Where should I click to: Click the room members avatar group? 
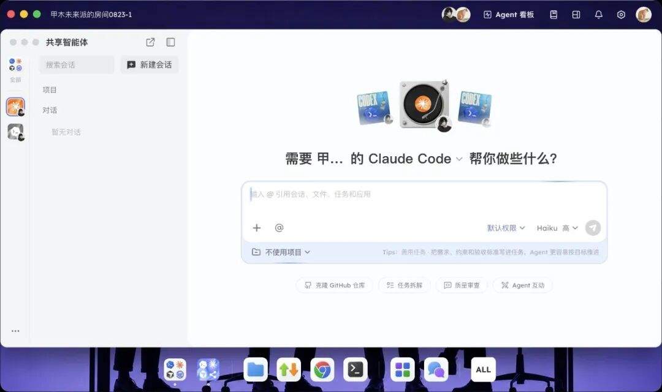[x=456, y=15]
